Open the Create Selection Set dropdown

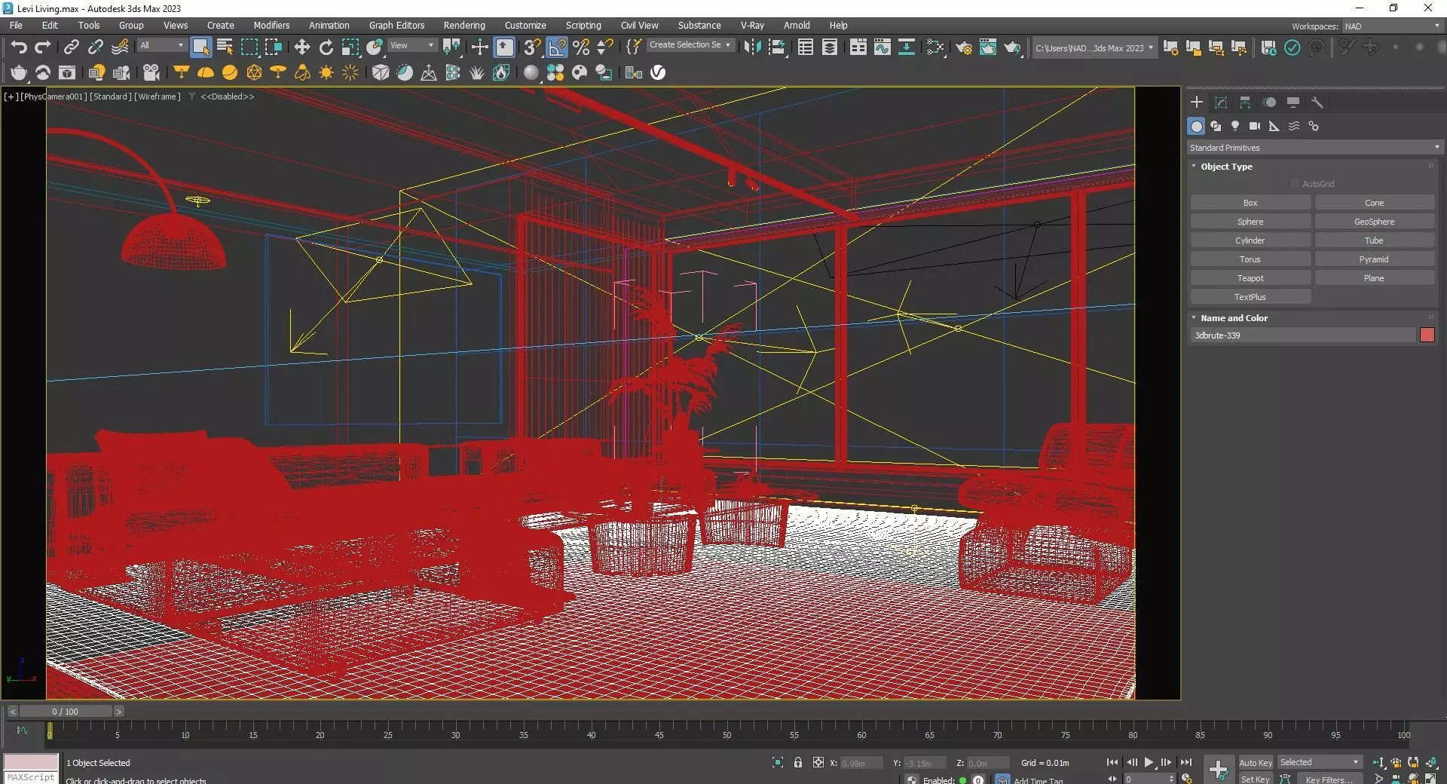tap(690, 45)
